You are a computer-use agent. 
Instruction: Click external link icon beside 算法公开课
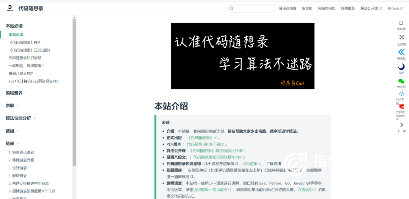point(381,9)
